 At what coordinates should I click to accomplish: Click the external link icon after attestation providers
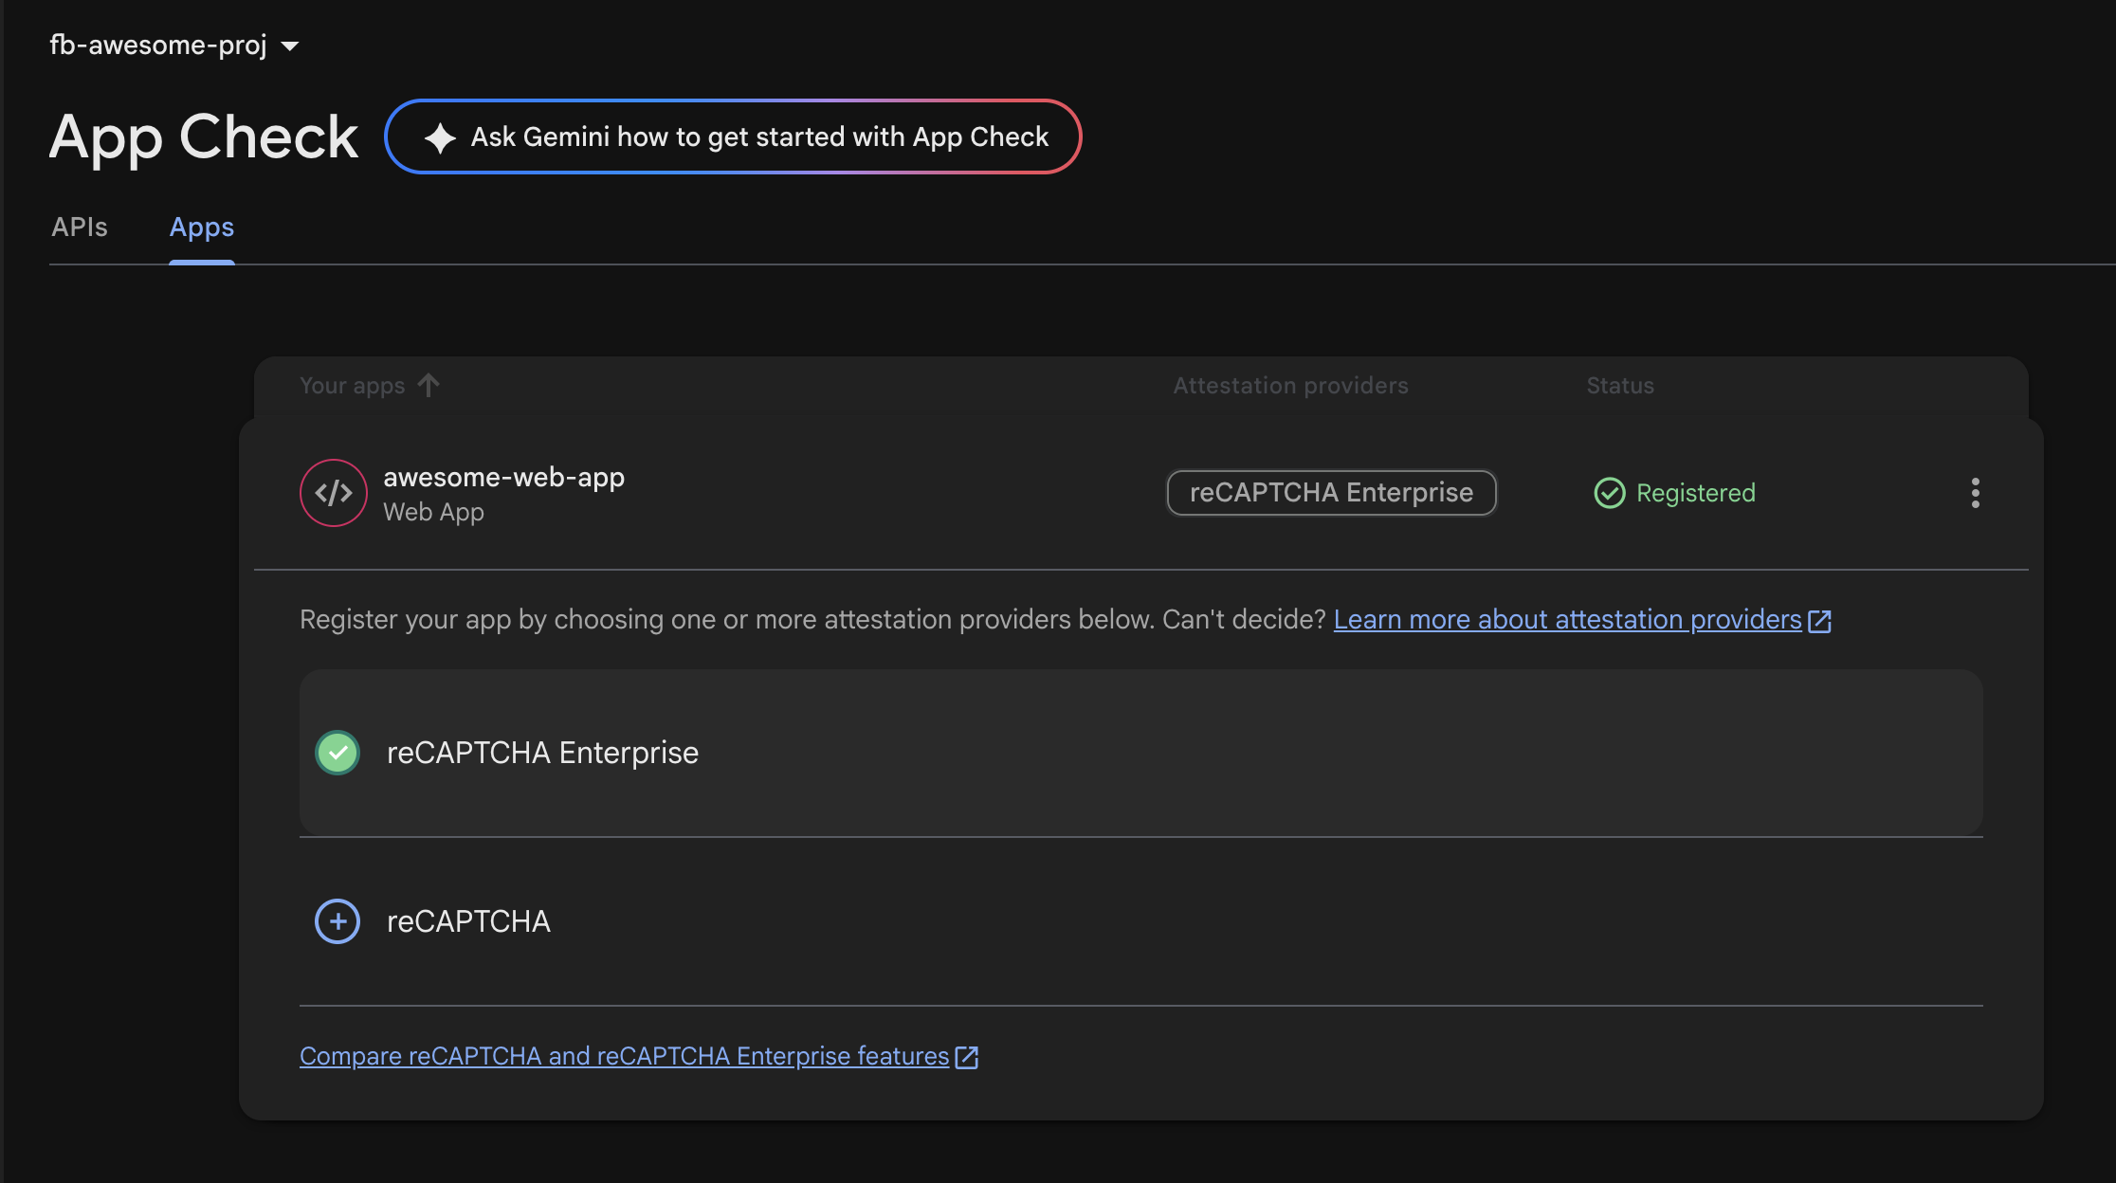[x=1819, y=621]
